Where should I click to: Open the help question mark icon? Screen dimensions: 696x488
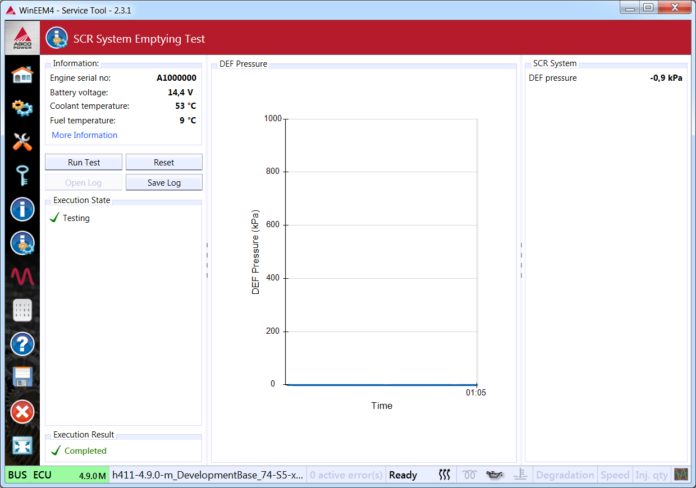click(x=22, y=343)
